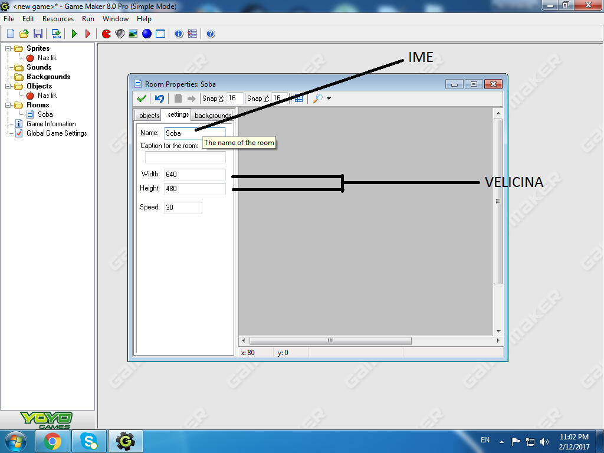This screenshot has height=453, width=604.
Task: Click the Snap X value field
Action: (235, 99)
